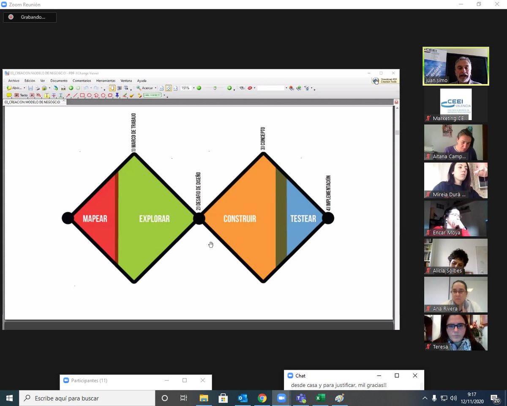Open Edición menu
The width and height of the screenshot is (507, 406).
[30, 81]
